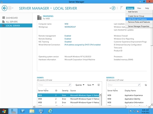Open File Explorer from the taskbar

click(x=32, y=111)
